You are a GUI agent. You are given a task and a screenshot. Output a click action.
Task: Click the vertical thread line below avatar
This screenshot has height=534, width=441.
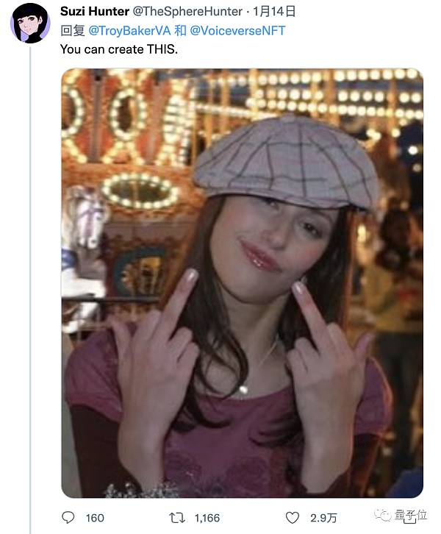coord(30,290)
